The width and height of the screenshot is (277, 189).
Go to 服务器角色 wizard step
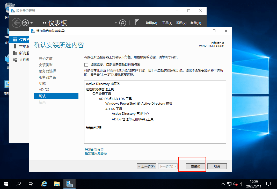click(47, 77)
